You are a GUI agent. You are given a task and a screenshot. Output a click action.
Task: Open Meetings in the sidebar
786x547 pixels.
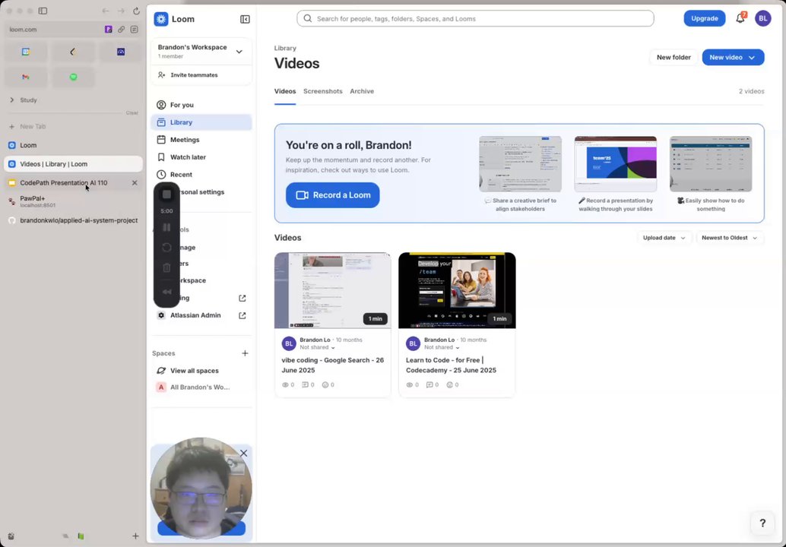(201, 140)
